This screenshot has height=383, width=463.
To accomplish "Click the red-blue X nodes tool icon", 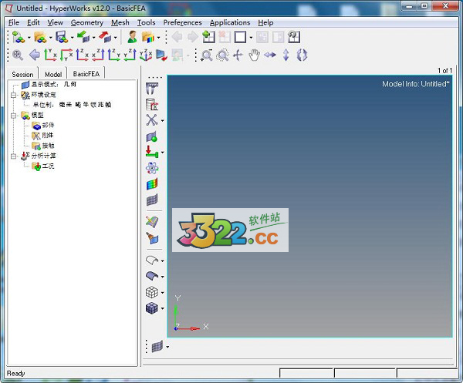I will coord(152,120).
